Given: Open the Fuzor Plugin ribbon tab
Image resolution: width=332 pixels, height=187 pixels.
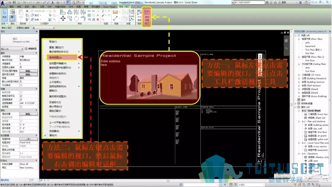Looking at the screenshot, I should pyautogui.click(x=109, y=6).
